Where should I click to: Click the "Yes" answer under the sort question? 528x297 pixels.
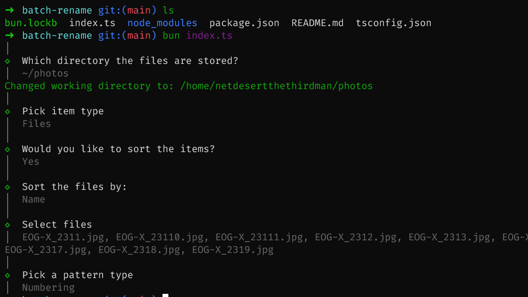coord(31,162)
